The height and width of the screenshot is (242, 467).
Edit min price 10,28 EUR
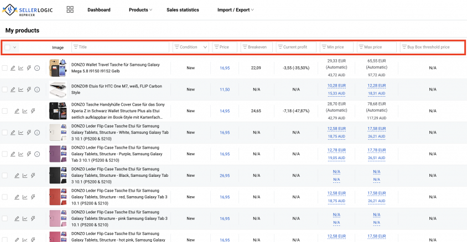[x=336, y=86]
